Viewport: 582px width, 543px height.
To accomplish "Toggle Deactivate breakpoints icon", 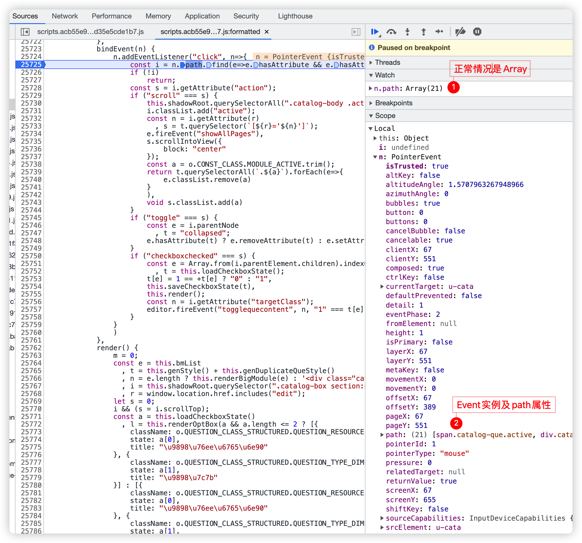I will coord(460,32).
